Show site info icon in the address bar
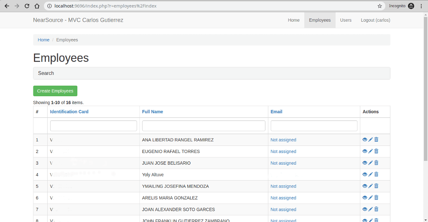Viewport: 428px width, 222px height. (49, 6)
